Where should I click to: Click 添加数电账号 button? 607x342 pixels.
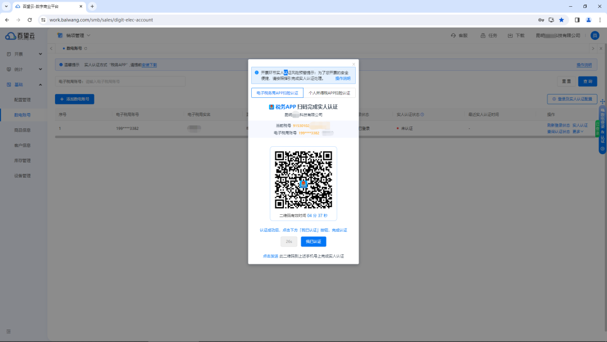pos(75,99)
